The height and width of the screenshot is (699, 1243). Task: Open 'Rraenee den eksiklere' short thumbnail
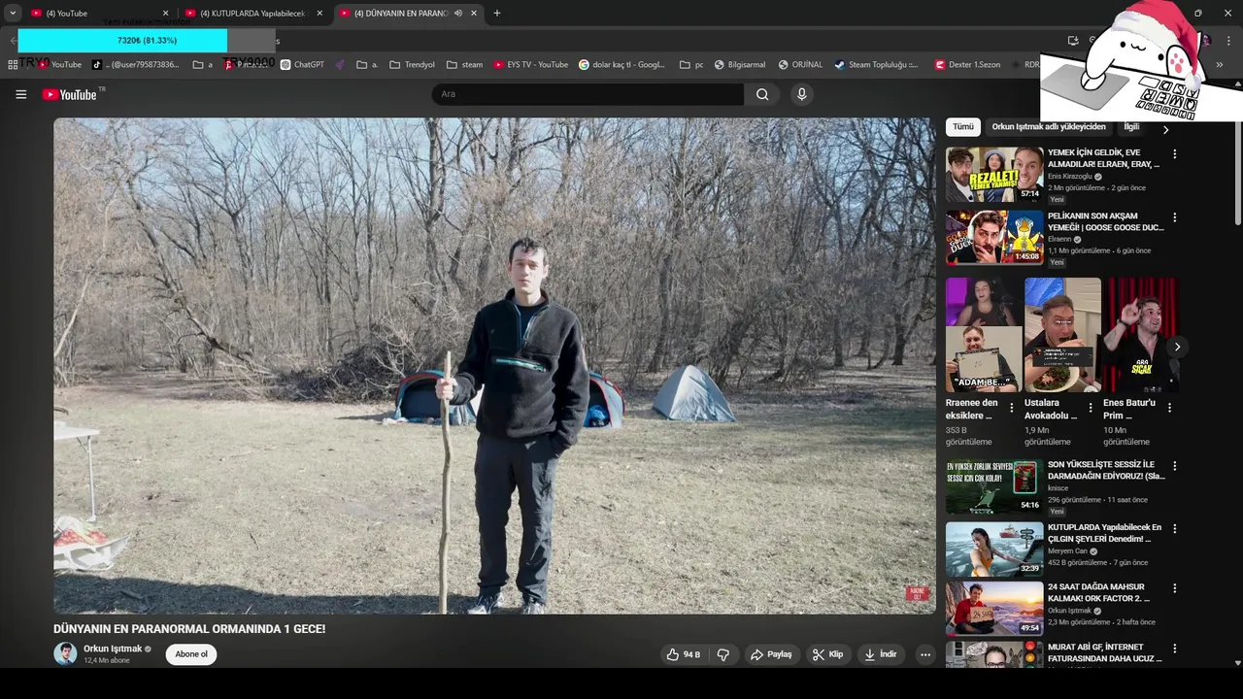tap(984, 335)
